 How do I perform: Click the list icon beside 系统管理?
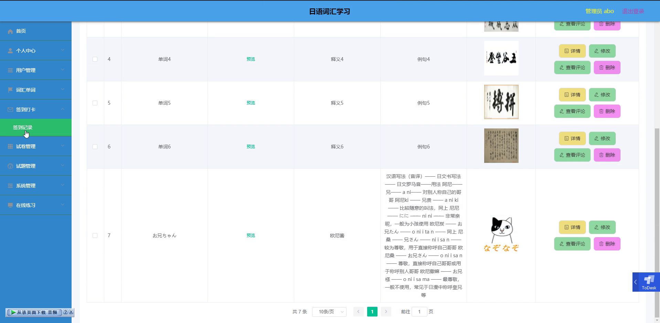[10, 186]
